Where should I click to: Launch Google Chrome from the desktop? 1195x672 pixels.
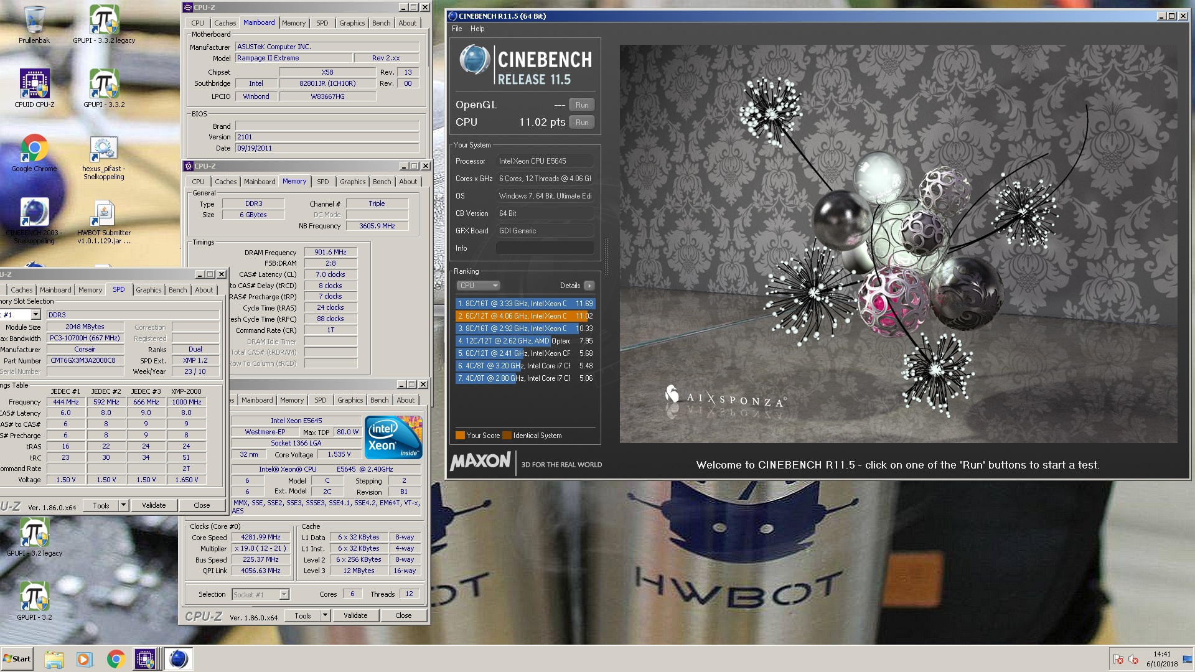tap(34, 153)
